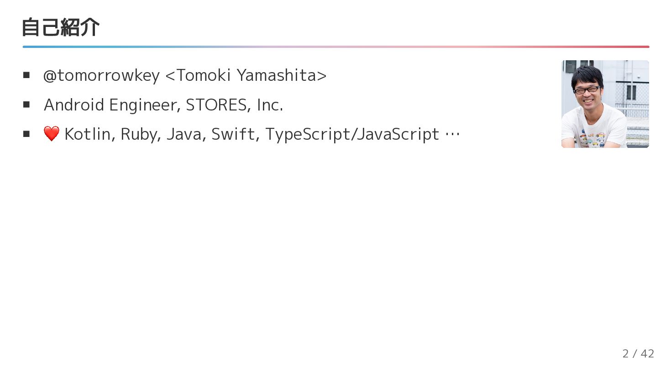Click the ellipsis after TypeScript/JavaScript
This screenshot has width=671, height=378.
click(452, 134)
